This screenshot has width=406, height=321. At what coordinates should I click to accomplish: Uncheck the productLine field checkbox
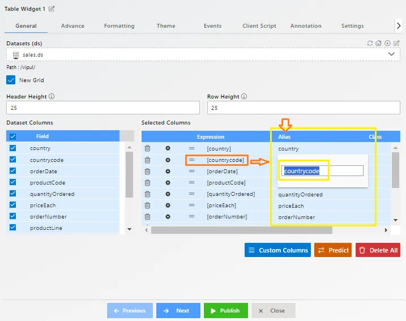(12, 228)
